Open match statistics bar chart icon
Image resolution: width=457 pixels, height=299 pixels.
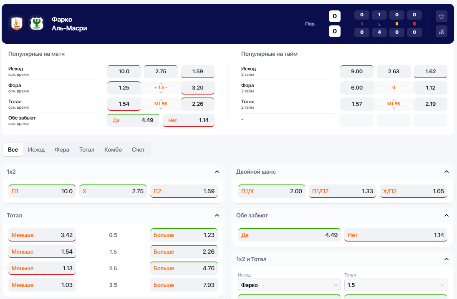441,31
